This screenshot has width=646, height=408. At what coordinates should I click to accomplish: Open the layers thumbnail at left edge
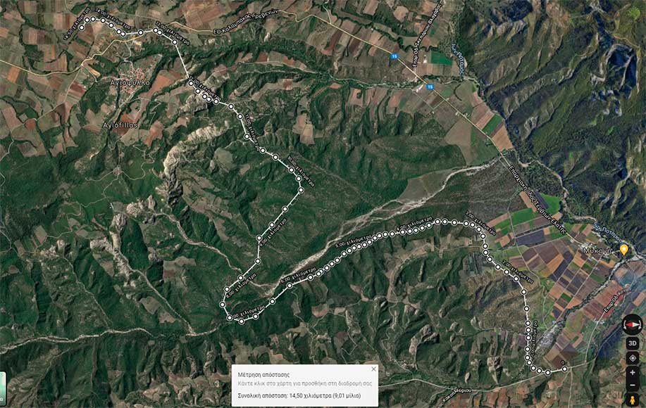click(x=2, y=388)
